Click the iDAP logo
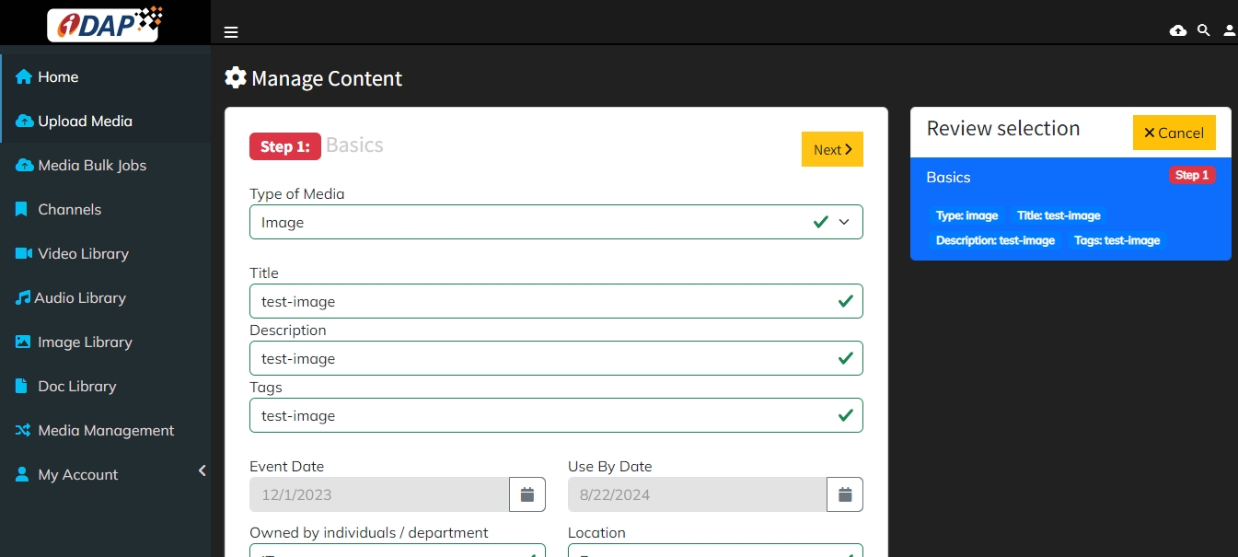This screenshot has height=557, width=1238. tap(105, 23)
